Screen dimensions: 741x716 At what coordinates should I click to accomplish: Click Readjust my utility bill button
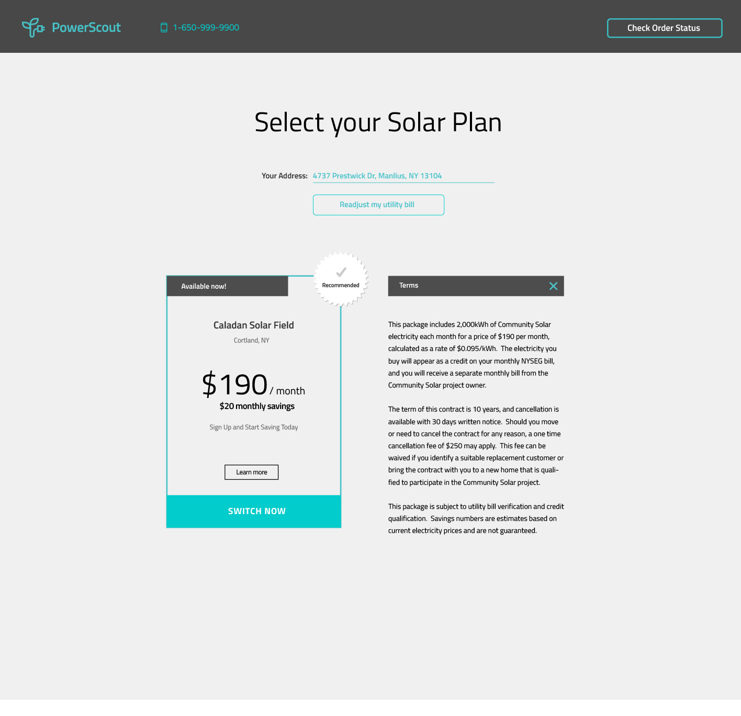pyautogui.click(x=378, y=205)
